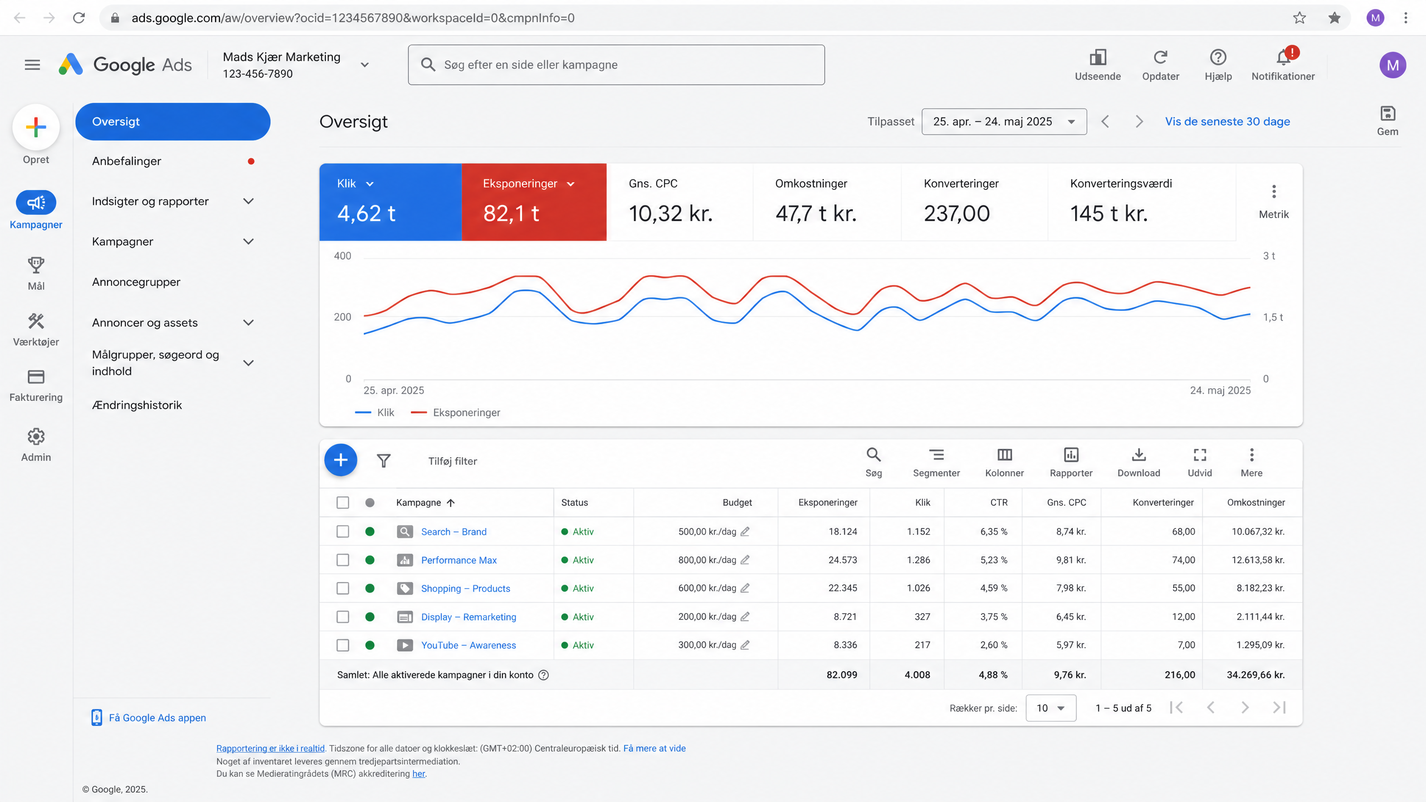Screen dimensions: 1426x802
Task: Sort by the Kampagne column header
Action: pyautogui.click(x=426, y=502)
